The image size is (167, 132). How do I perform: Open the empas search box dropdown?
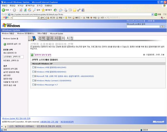(38, 18)
